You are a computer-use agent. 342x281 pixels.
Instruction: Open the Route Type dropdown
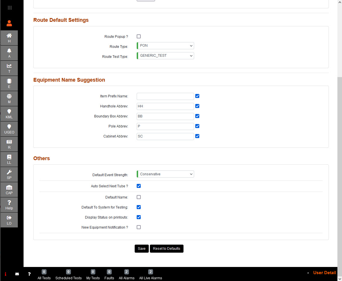165,46
